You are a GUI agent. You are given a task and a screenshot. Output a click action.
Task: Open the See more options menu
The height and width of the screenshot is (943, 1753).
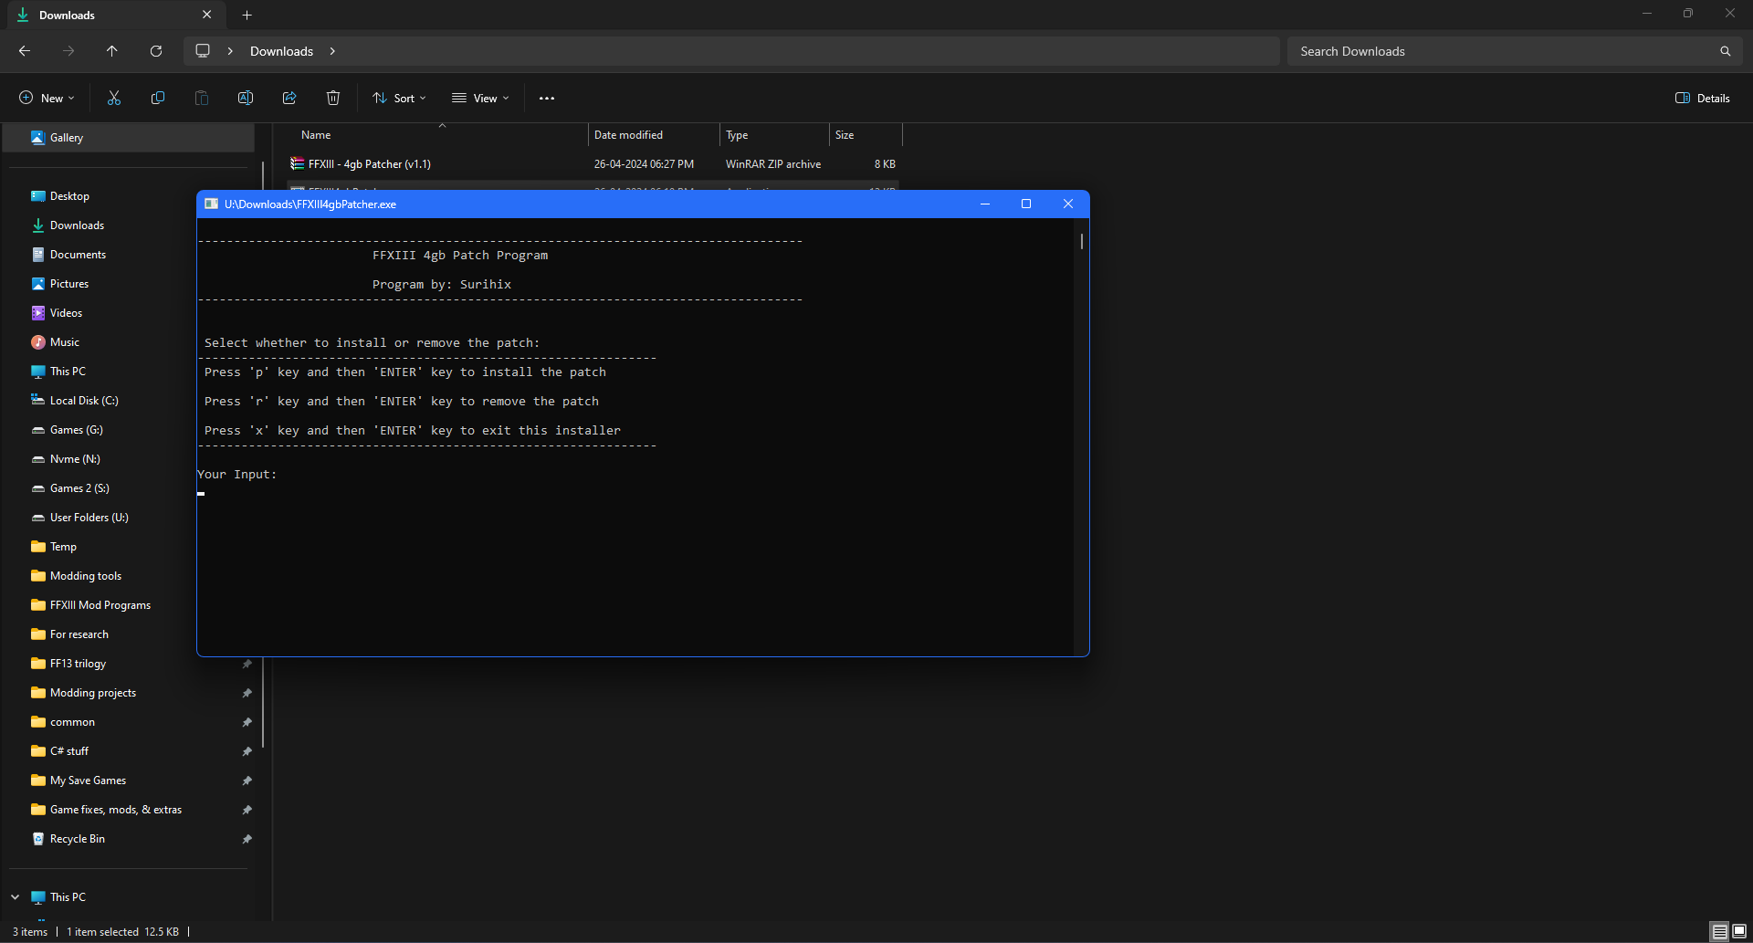coord(547,99)
